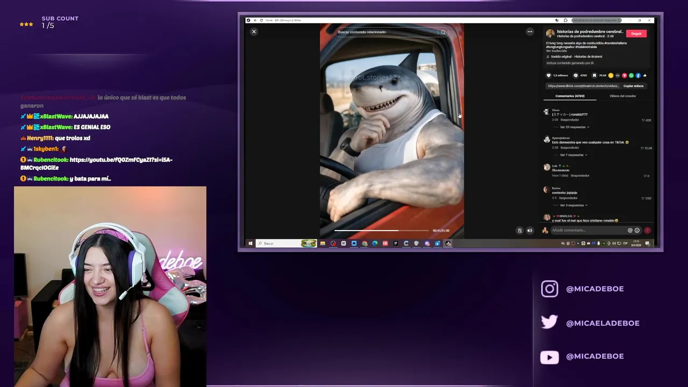Click the YouTube icon on the stream overlay
Viewport: 688px width, 387px height.
(x=549, y=357)
